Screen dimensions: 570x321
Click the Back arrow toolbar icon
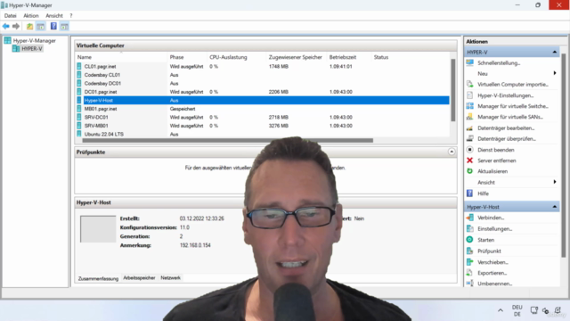click(6, 26)
